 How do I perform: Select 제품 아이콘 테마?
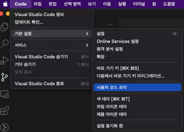[137, 114]
